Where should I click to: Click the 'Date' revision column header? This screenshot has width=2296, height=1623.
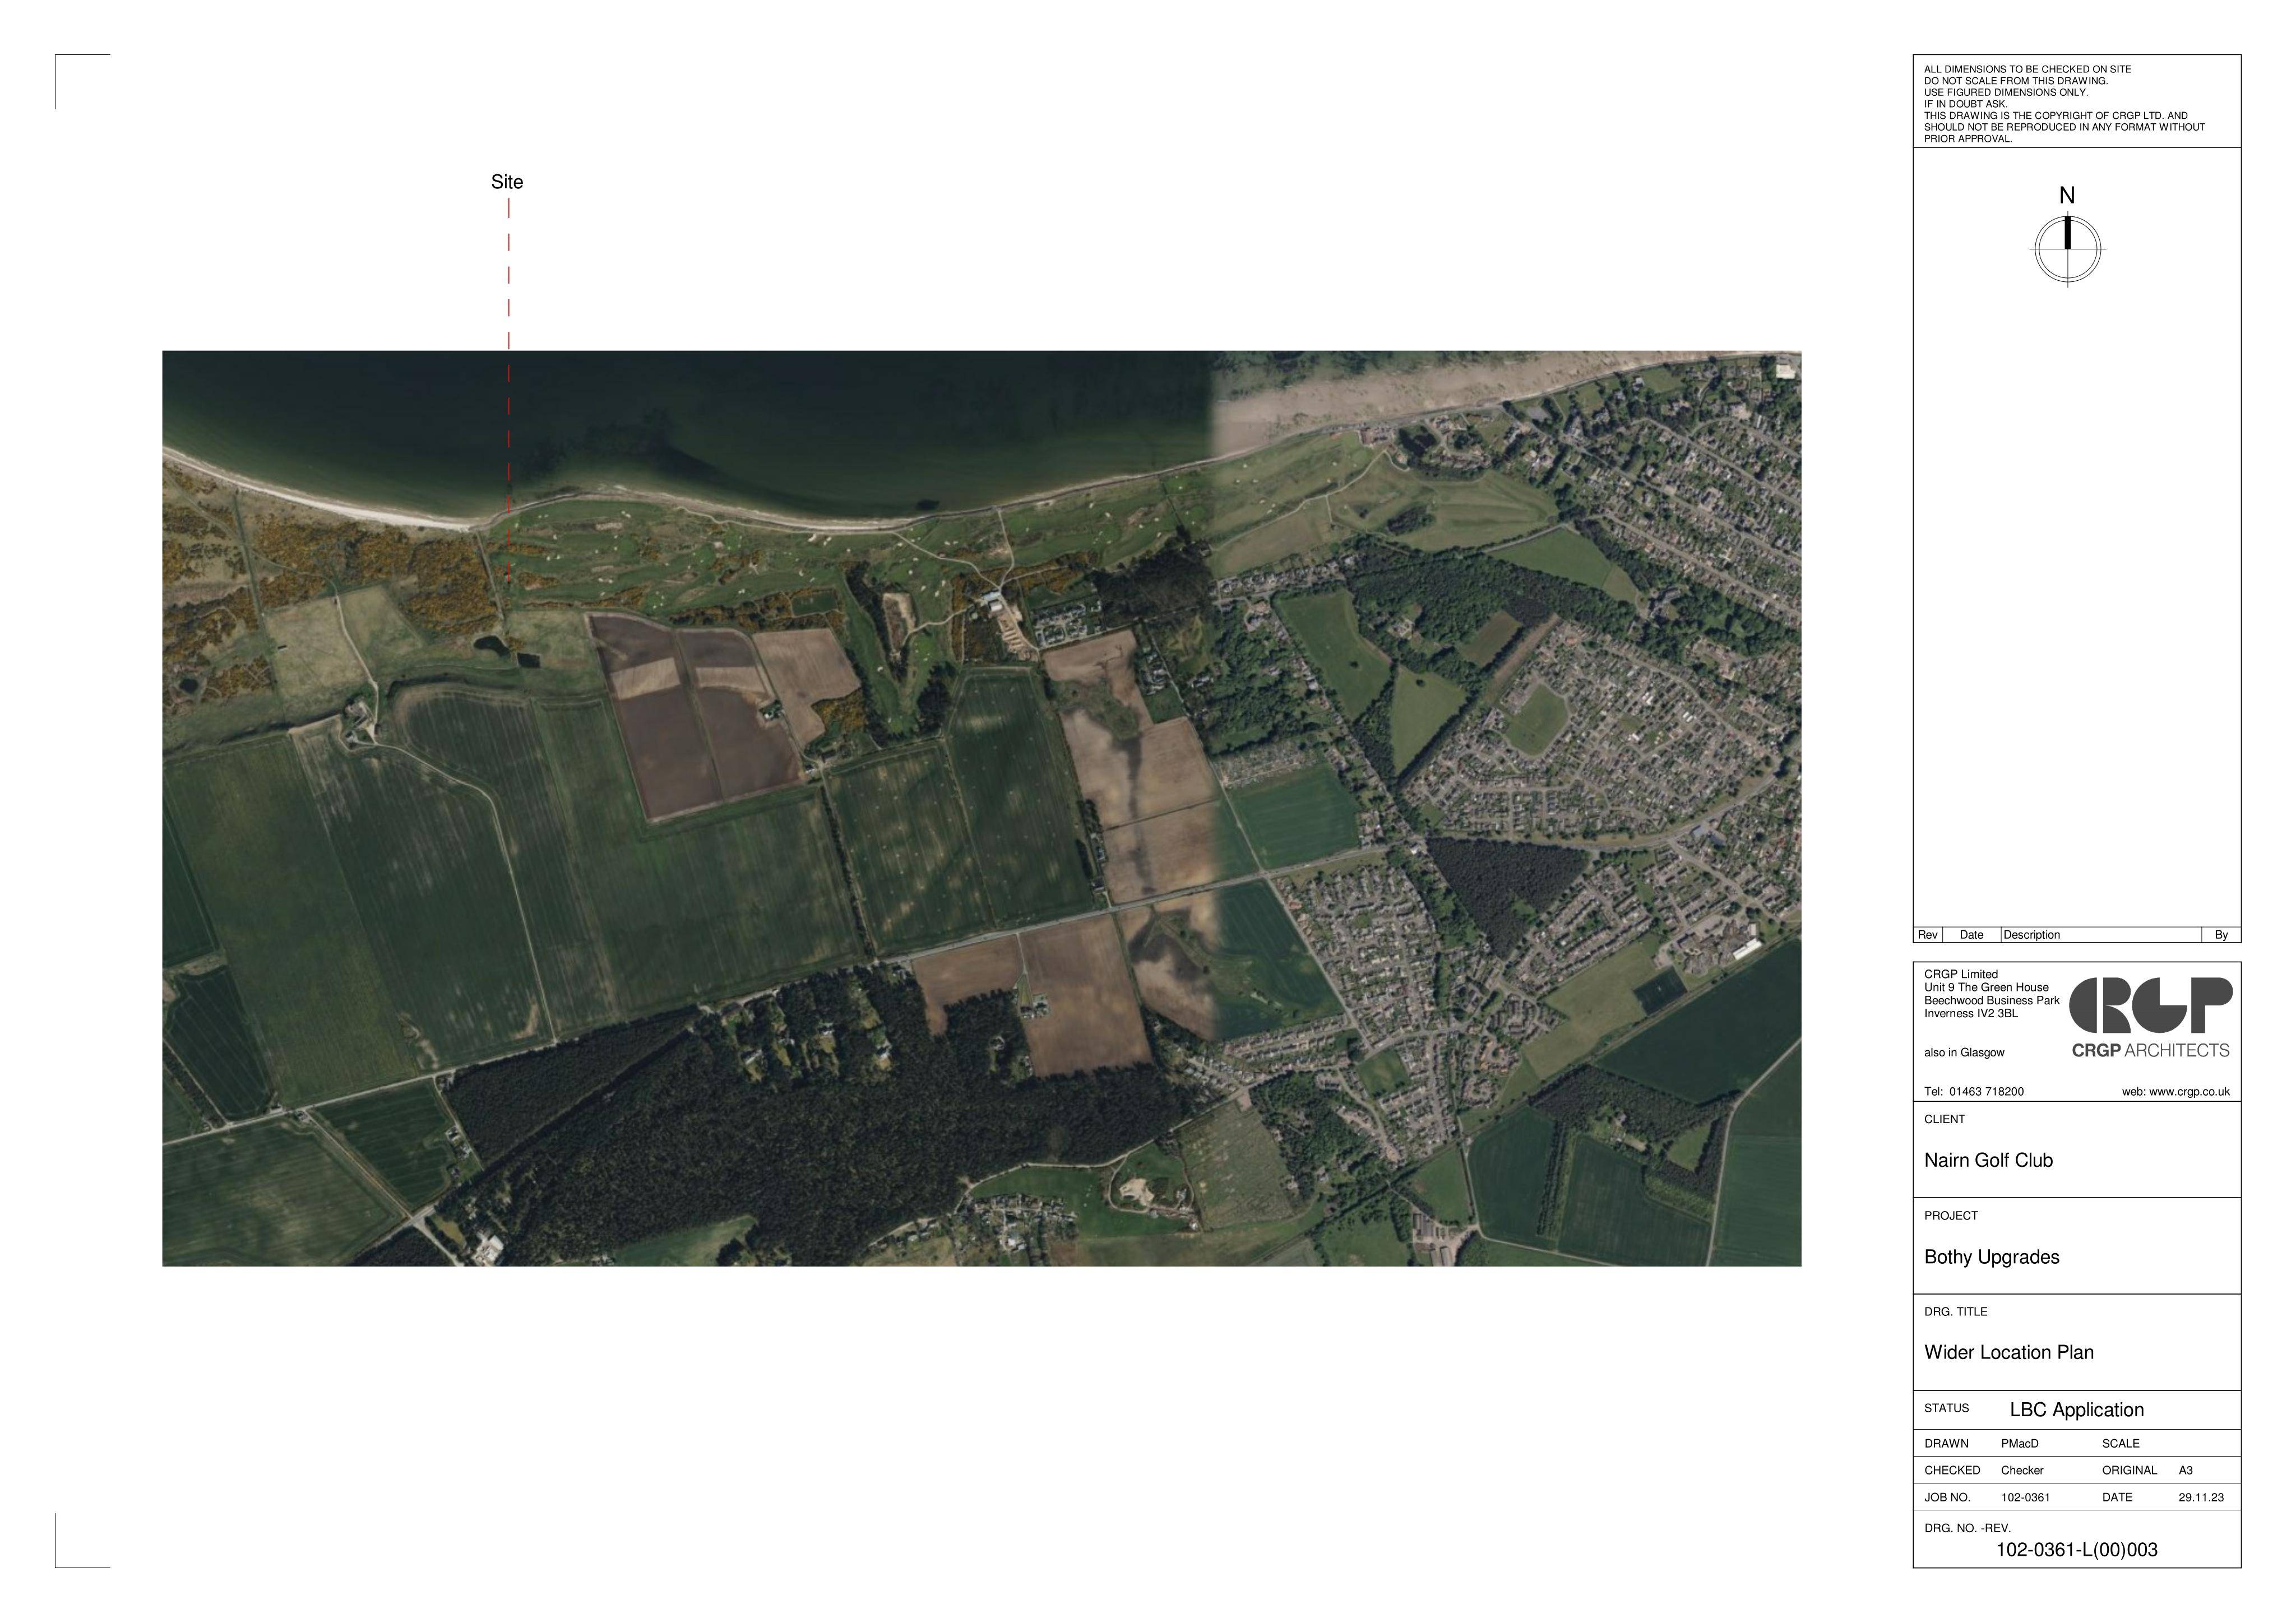(1971, 935)
